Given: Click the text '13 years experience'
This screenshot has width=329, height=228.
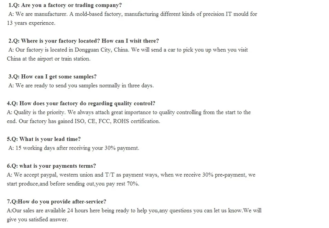Looking at the screenshot, I should pos(31,23).
